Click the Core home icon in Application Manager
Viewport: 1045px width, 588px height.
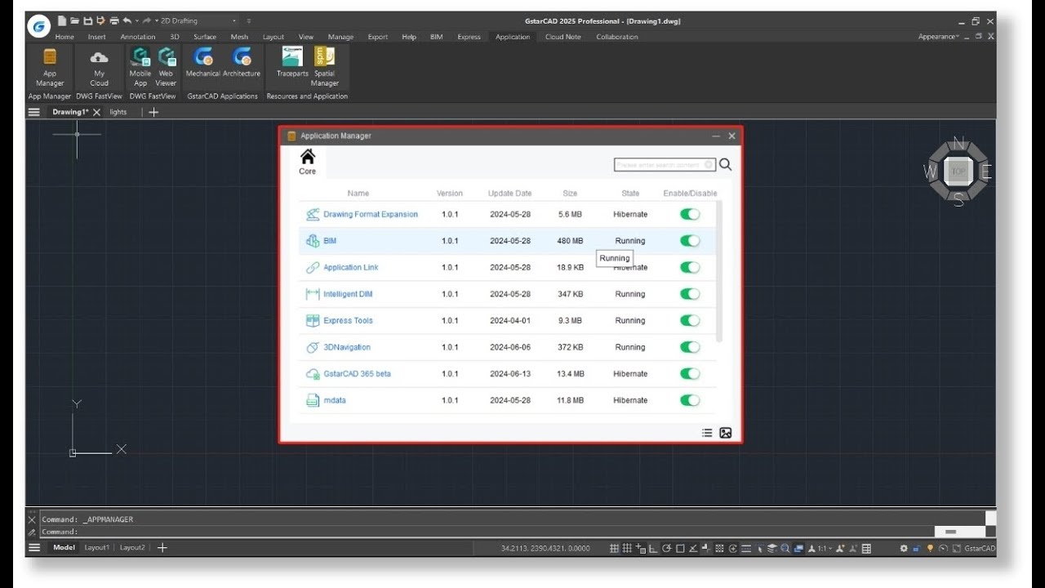pos(307,162)
